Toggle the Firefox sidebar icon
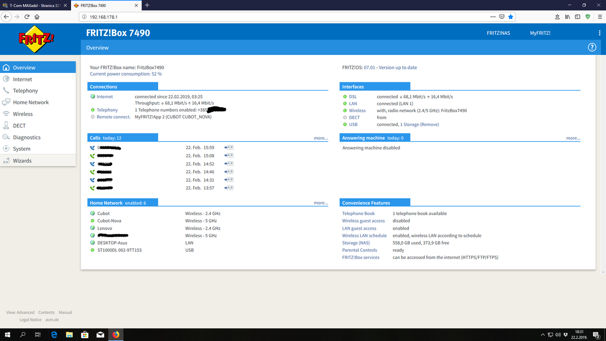 click(x=578, y=17)
